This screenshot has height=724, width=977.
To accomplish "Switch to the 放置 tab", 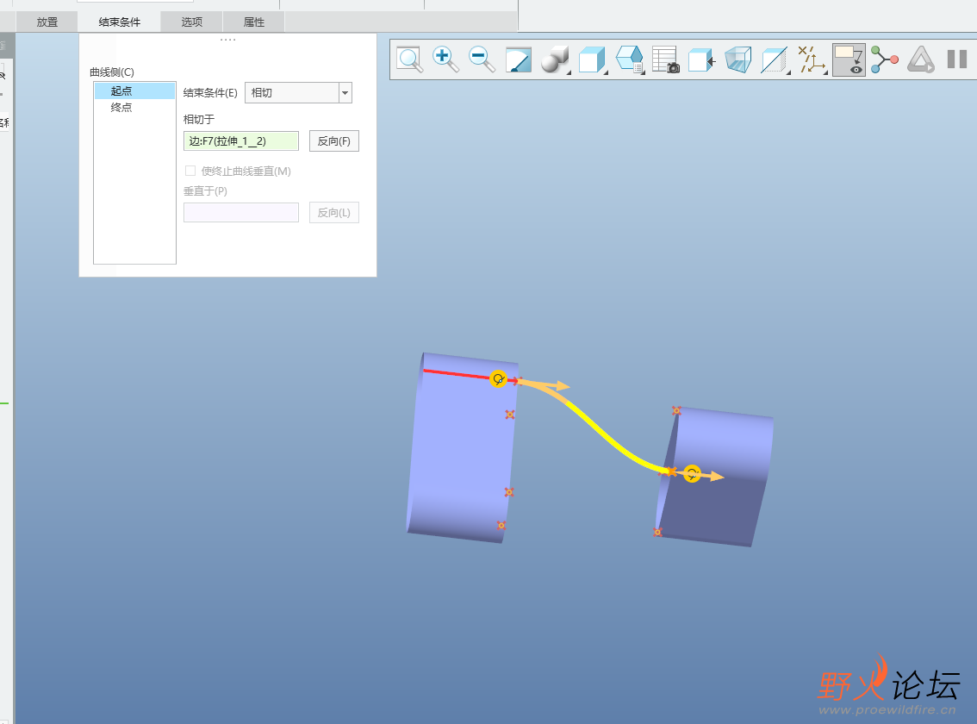I will point(47,22).
